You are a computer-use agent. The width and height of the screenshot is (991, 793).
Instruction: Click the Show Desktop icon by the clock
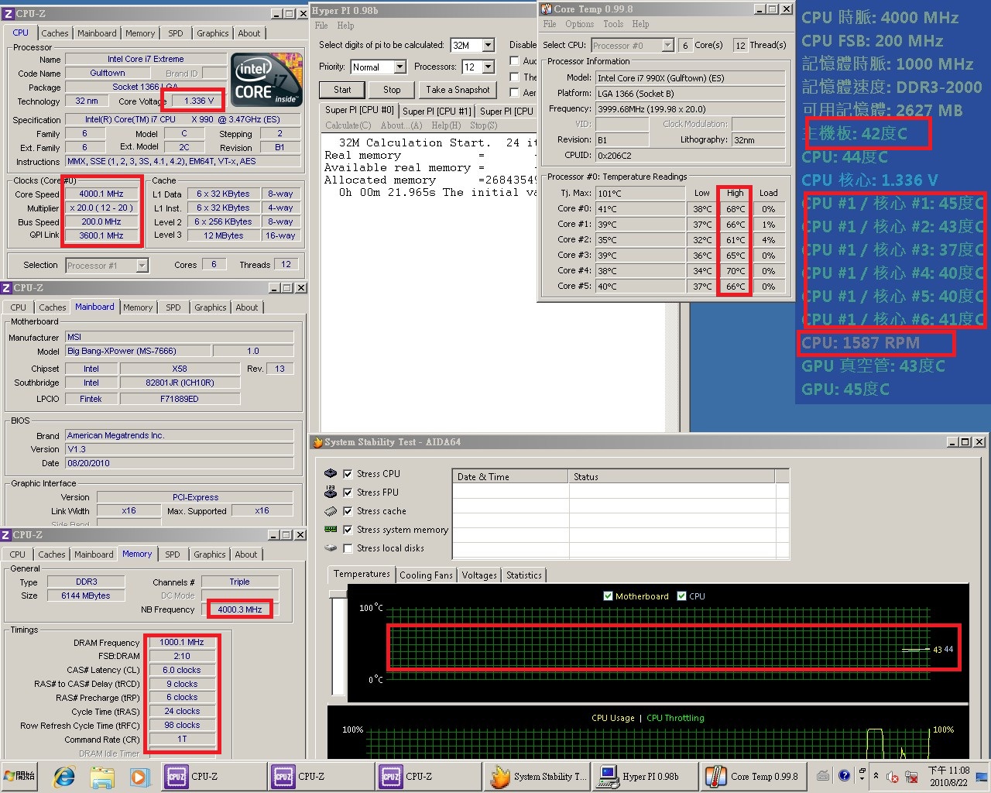[x=982, y=776]
